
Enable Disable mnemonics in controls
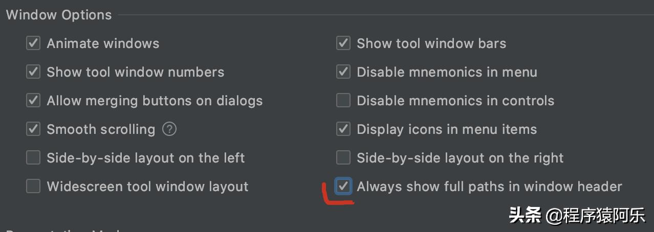(x=343, y=101)
